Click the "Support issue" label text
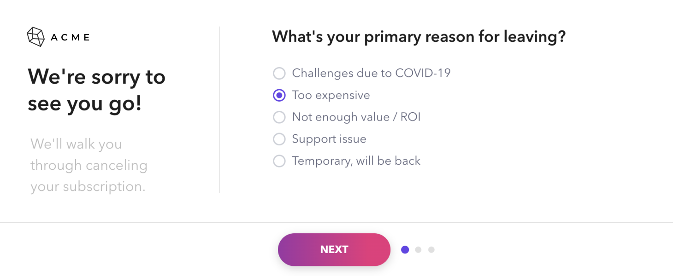 329,139
